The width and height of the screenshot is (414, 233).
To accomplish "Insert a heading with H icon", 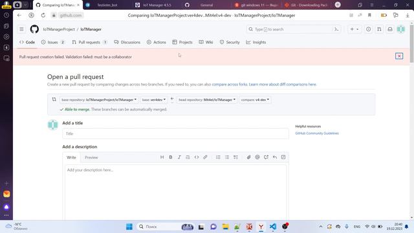I will pos(162,157).
